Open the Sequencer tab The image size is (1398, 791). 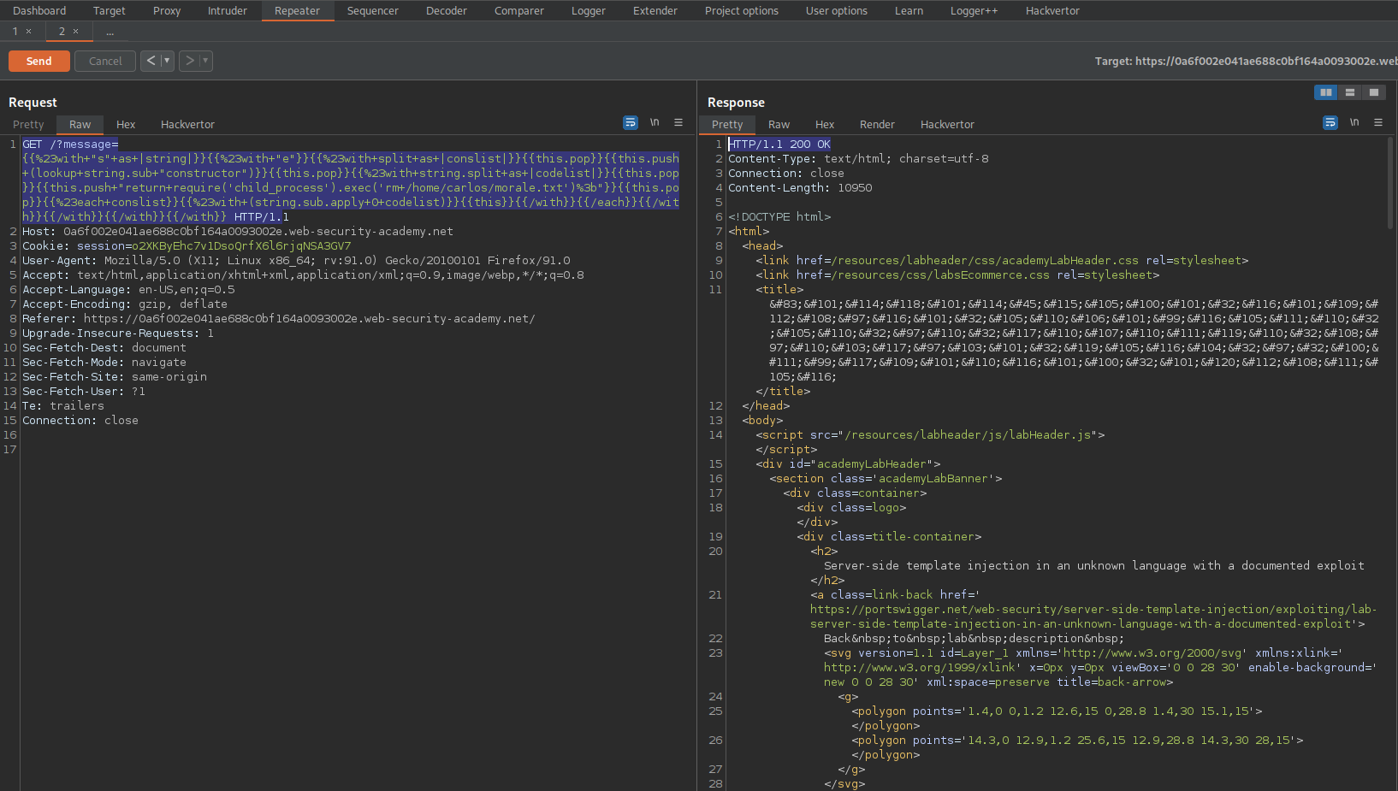[x=373, y=11]
